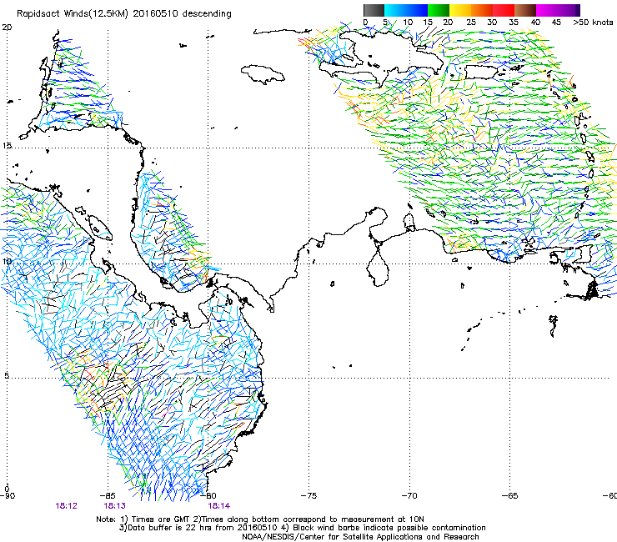Click the yellow 20-25 knots color segment
The image size is (617, 542).
coord(460,10)
